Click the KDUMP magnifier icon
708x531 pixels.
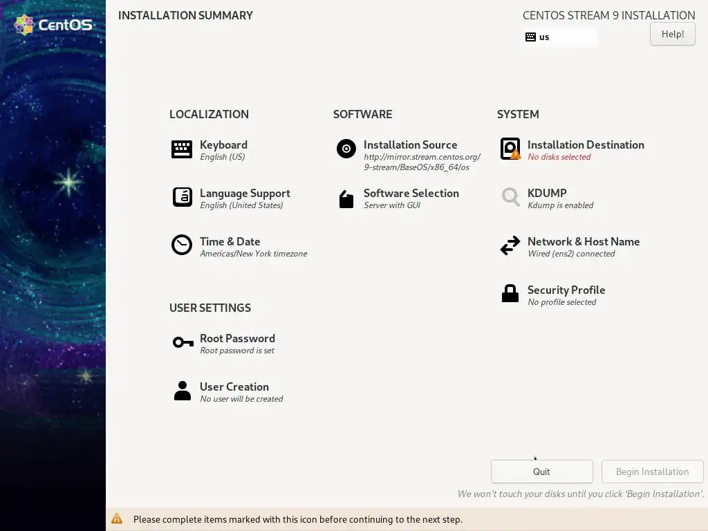[511, 197]
